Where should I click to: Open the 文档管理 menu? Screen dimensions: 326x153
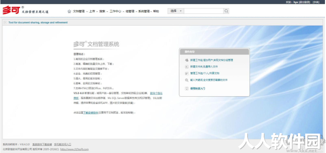coord(79,11)
